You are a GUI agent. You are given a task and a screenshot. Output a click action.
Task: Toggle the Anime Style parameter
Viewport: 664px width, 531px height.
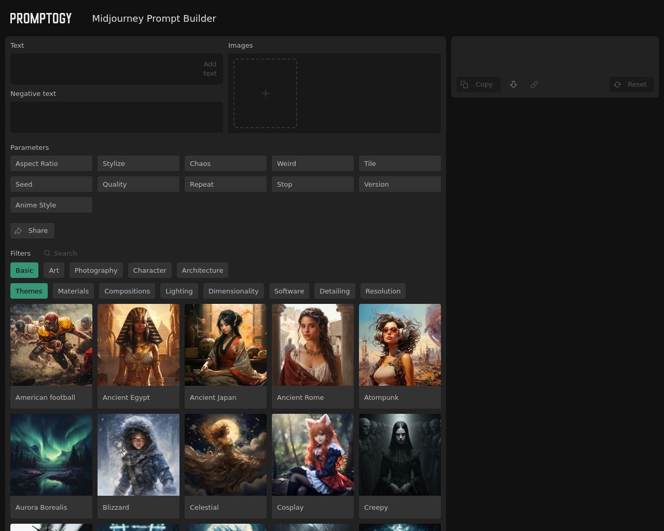pyautogui.click(x=51, y=205)
